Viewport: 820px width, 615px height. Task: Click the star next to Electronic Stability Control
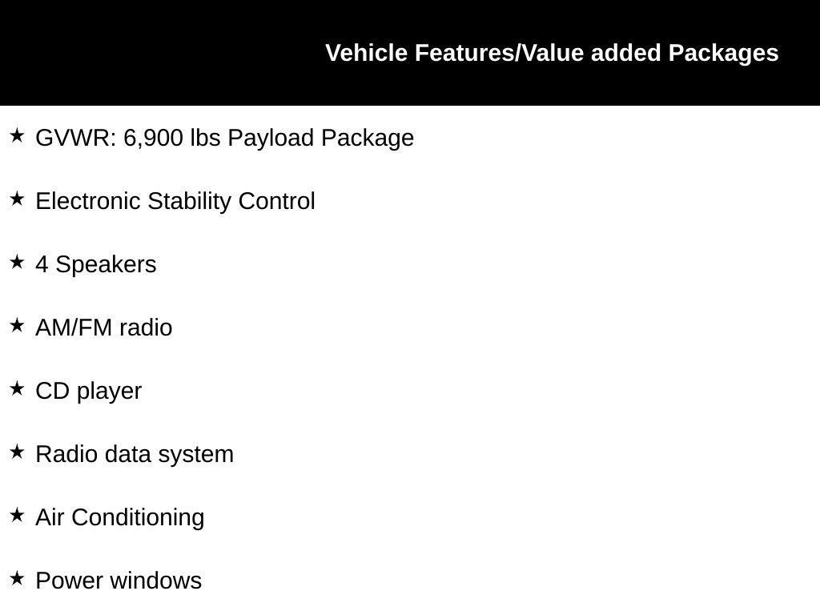click(x=17, y=199)
